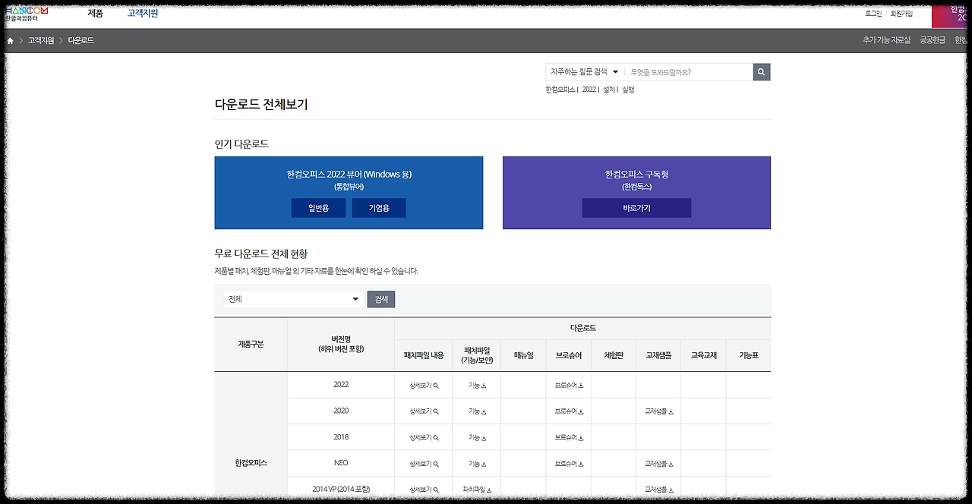The image size is (972, 504).
Task: Click 바로가기 button for 한컴오피스 구독형
Action: [636, 207]
